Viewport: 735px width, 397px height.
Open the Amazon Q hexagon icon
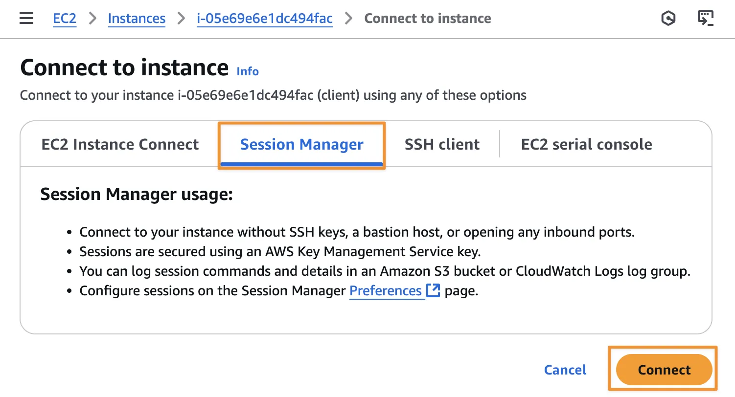(668, 19)
